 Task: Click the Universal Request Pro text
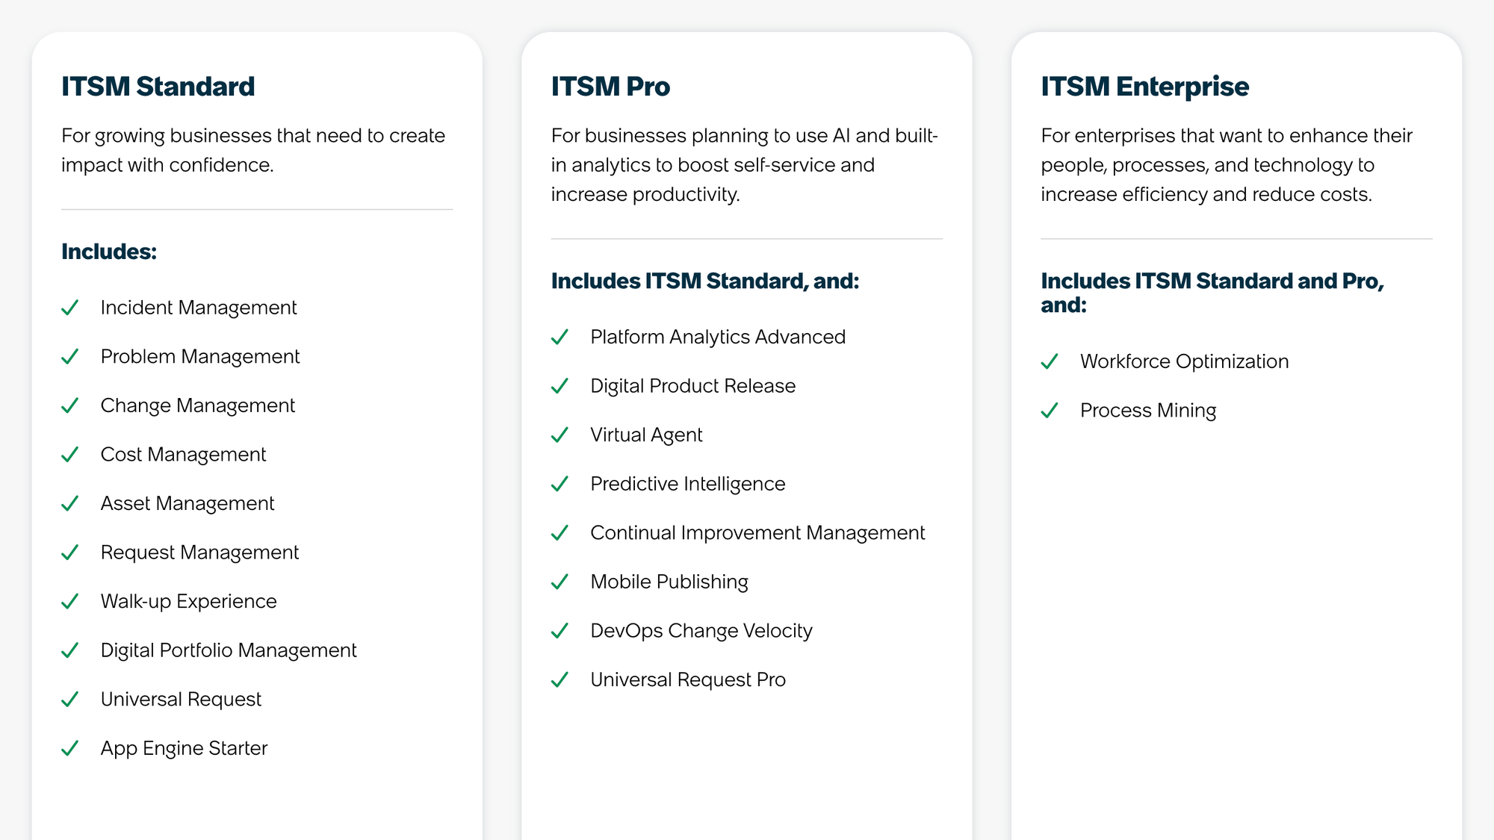click(688, 680)
